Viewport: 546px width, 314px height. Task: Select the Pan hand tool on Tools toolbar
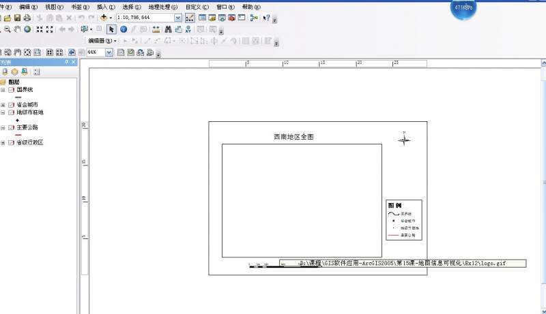18,29
